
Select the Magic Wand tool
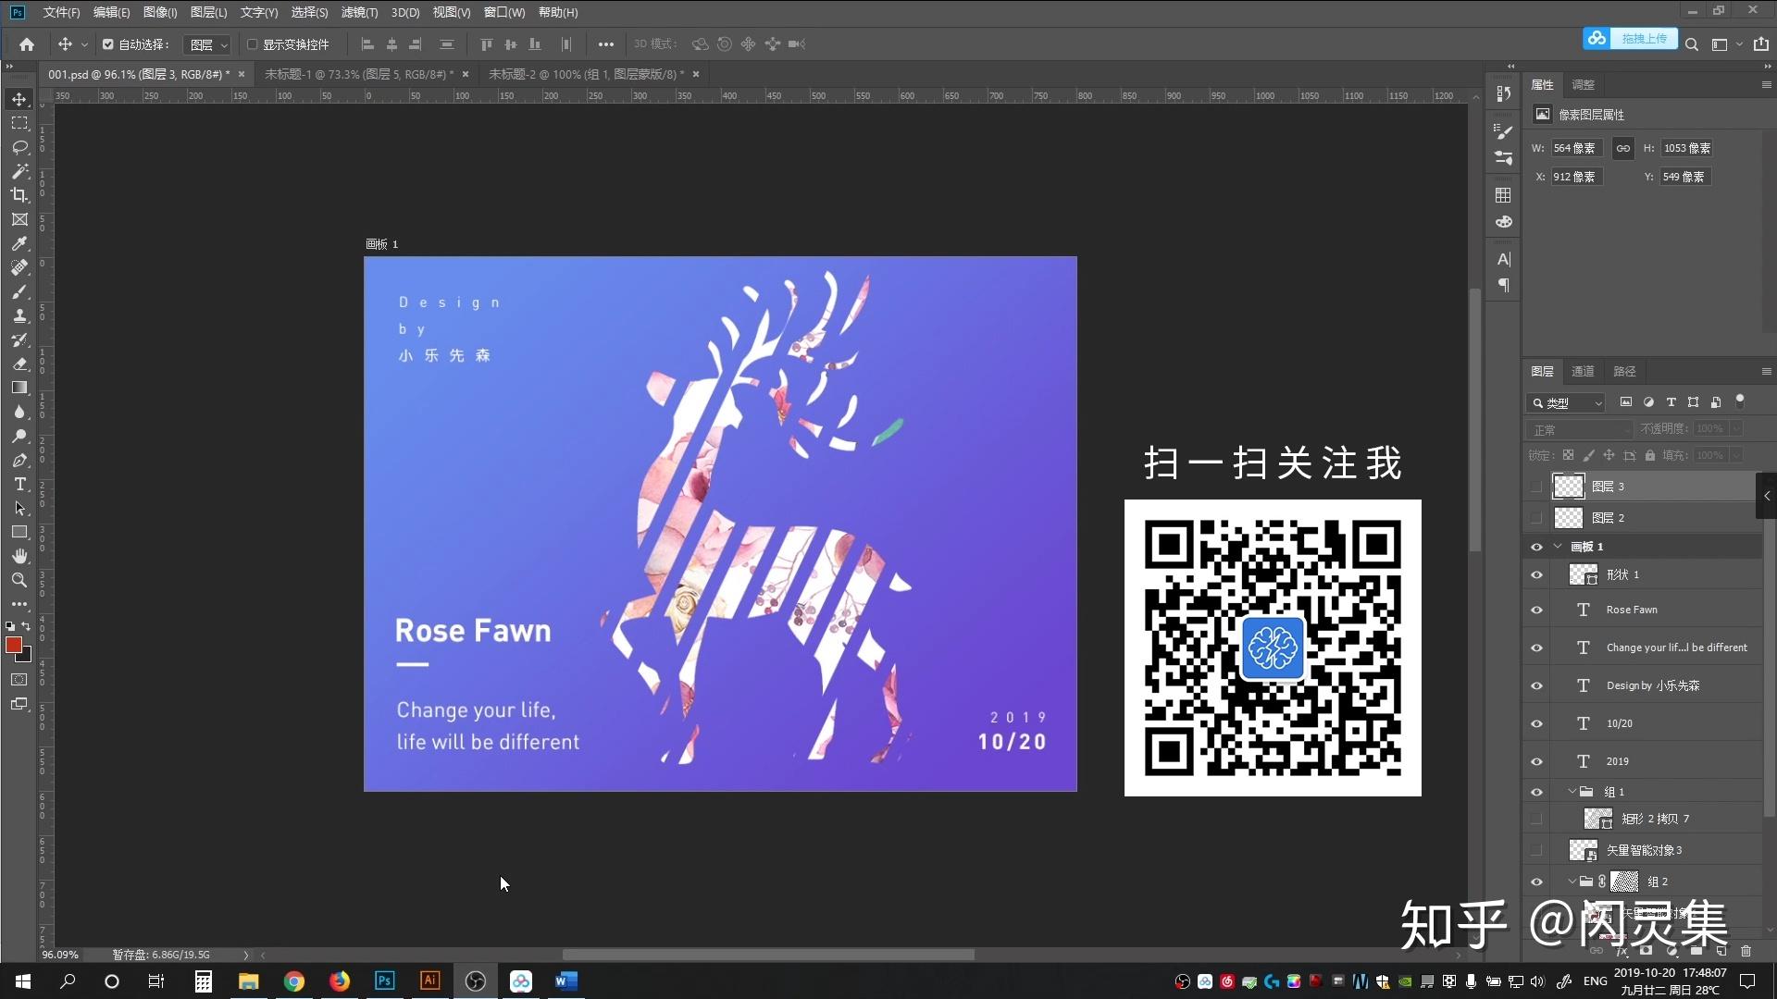pyautogui.click(x=19, y=171)
